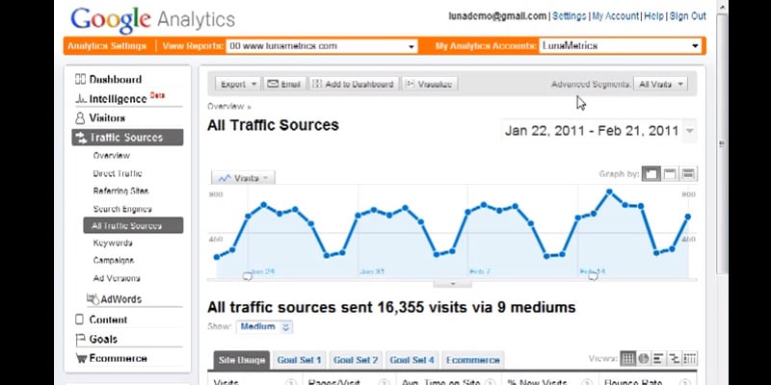The height and width of the screenshot is (385, 771).
Task: Click the Analytics Settings link
Action: [x=107, y=46]
